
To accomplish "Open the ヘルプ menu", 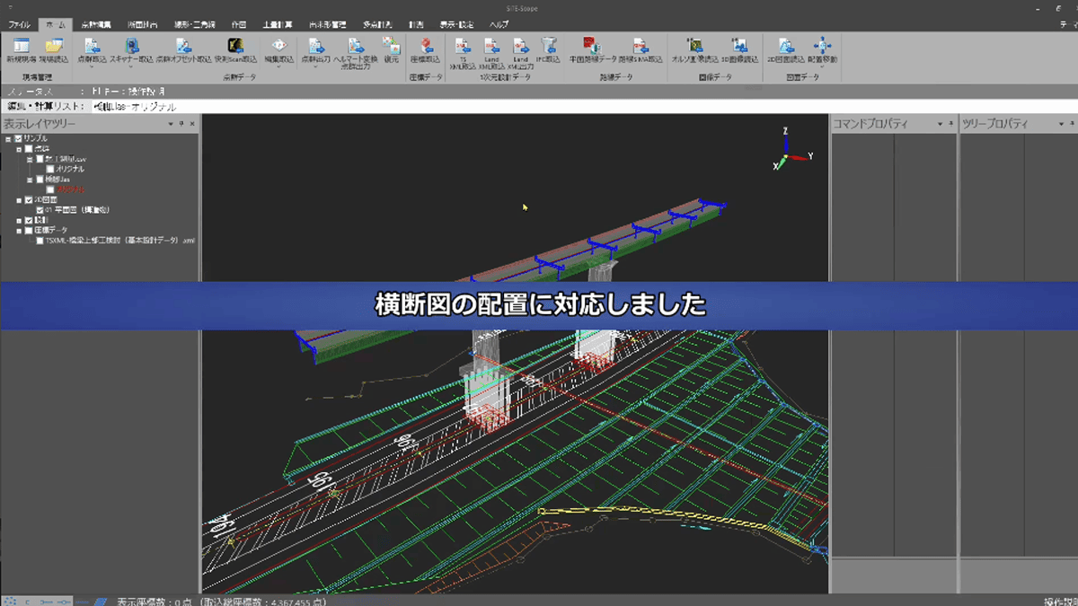I will (499, 24).
